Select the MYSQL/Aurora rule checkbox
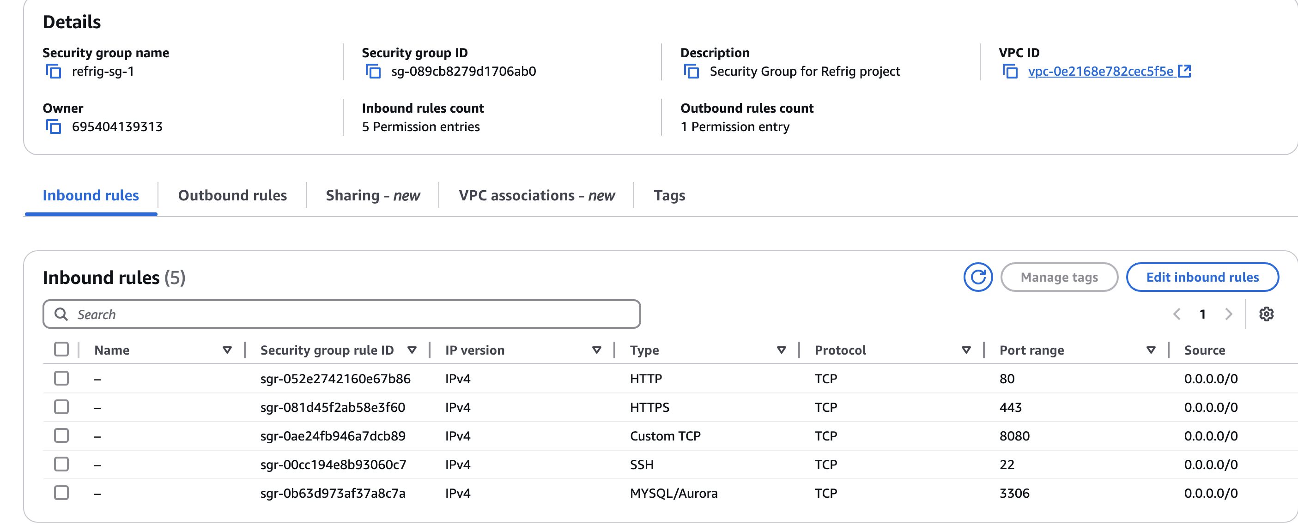This screenshot has width=1298, height=531. (61, 493)
